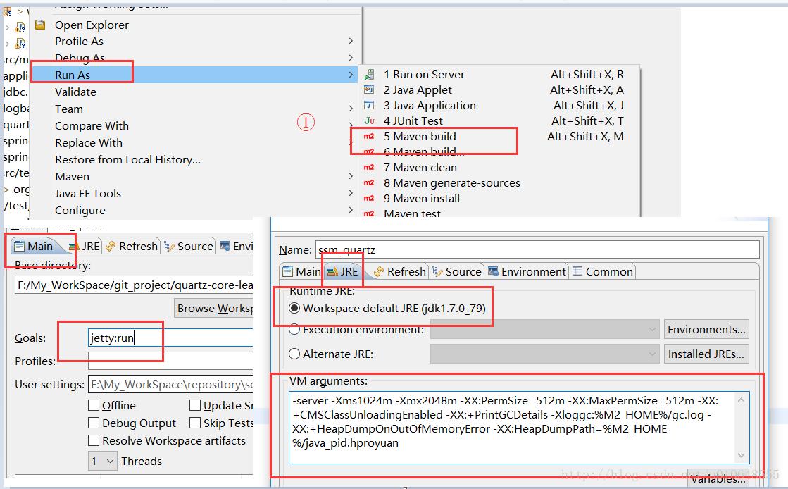
Task: Select Alternate JRE radio button
Action: pyautogui.click(x=294, y=354)
